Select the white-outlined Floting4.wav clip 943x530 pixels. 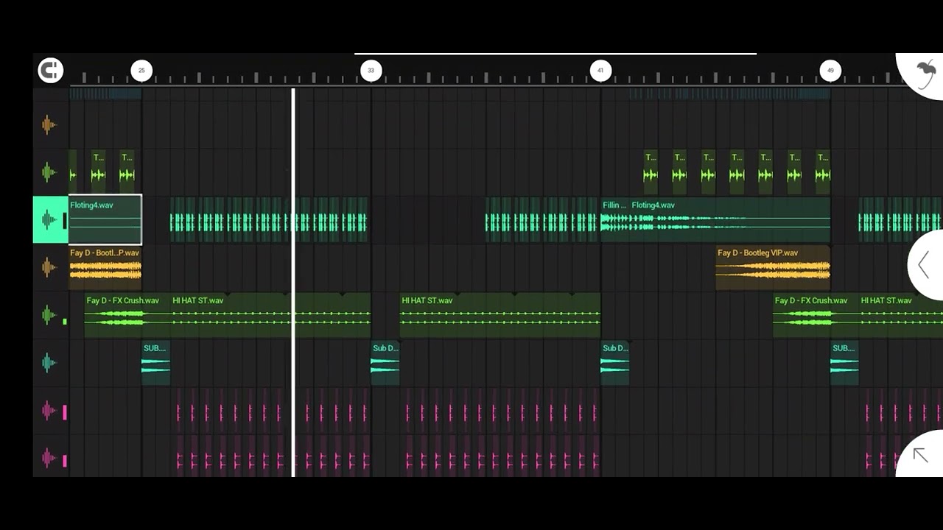click(105, 219)
